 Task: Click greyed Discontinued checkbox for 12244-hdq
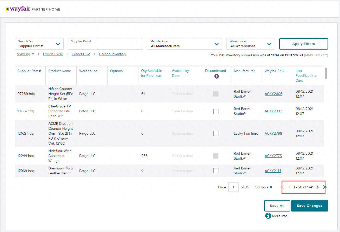pos(216,156)
